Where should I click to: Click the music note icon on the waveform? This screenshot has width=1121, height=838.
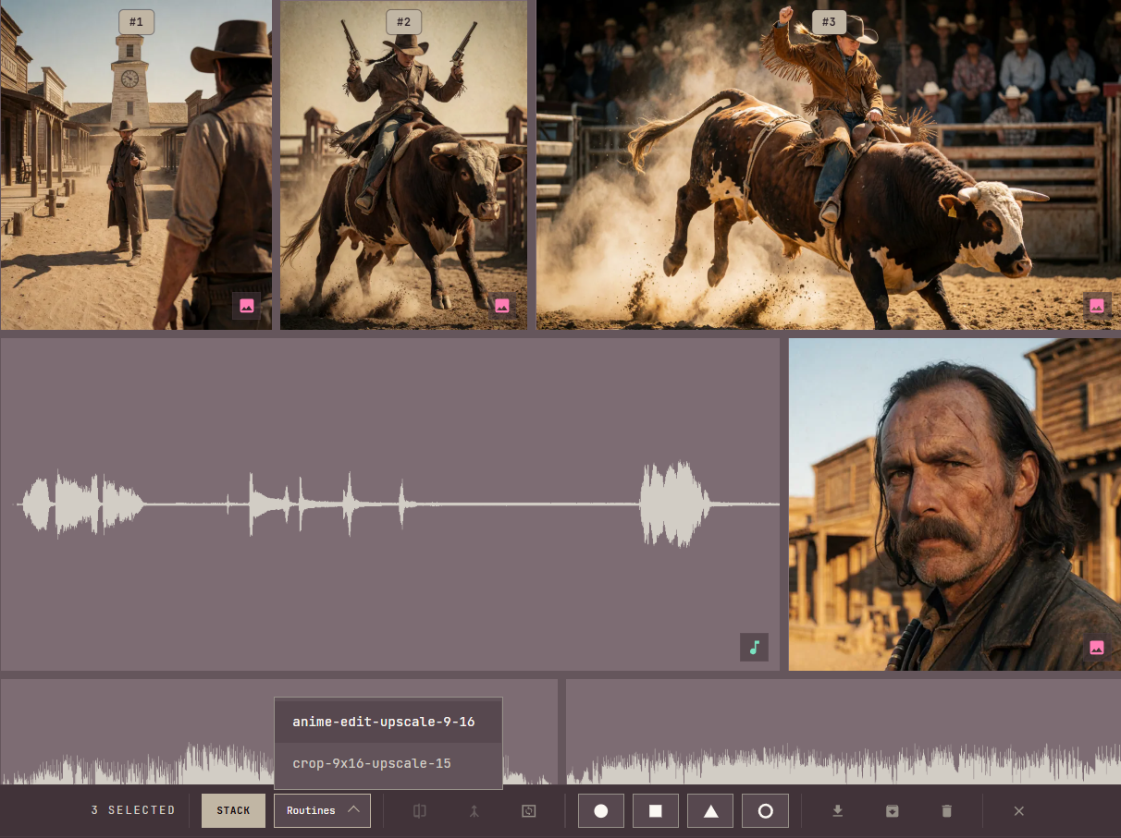(754, 647)
